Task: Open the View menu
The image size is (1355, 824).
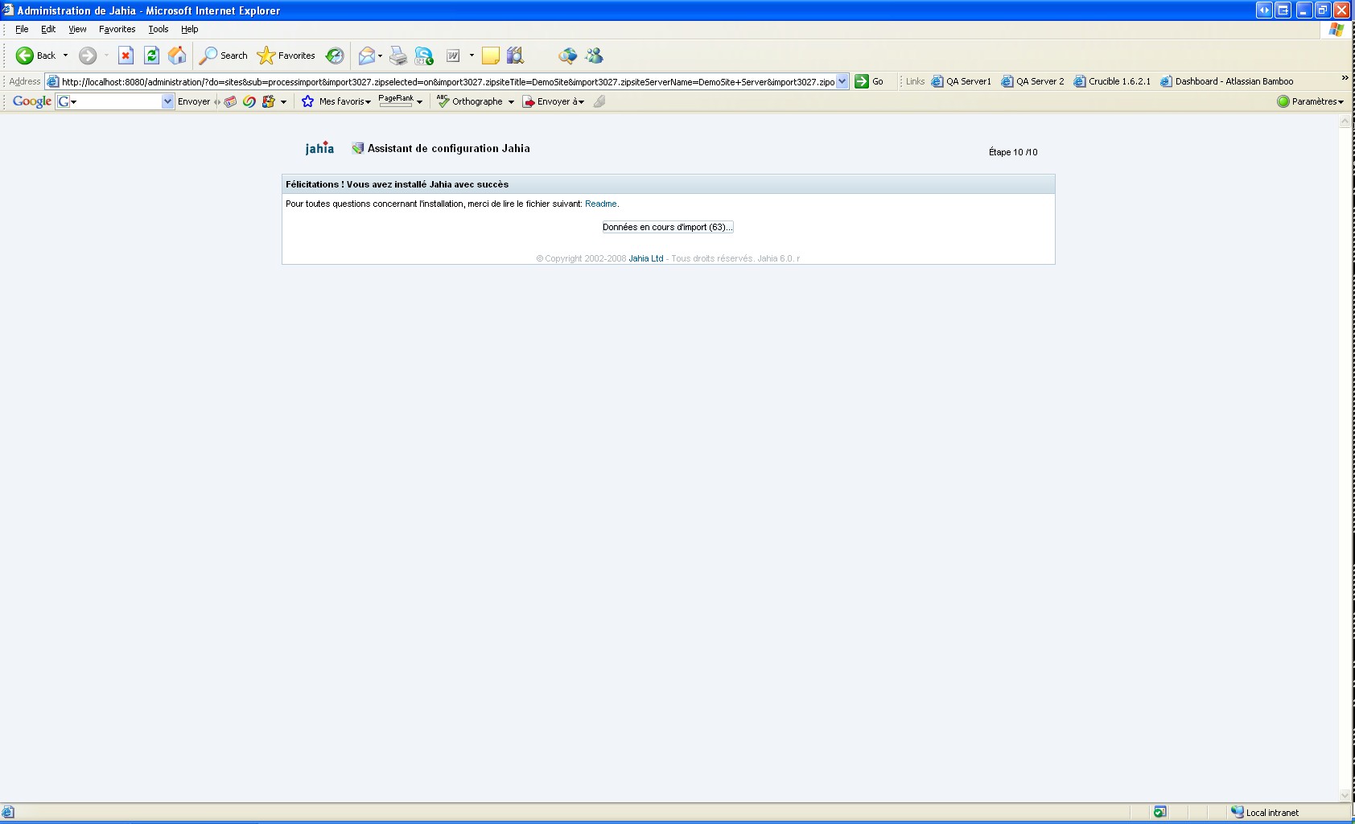Action: tap(77, 29)
